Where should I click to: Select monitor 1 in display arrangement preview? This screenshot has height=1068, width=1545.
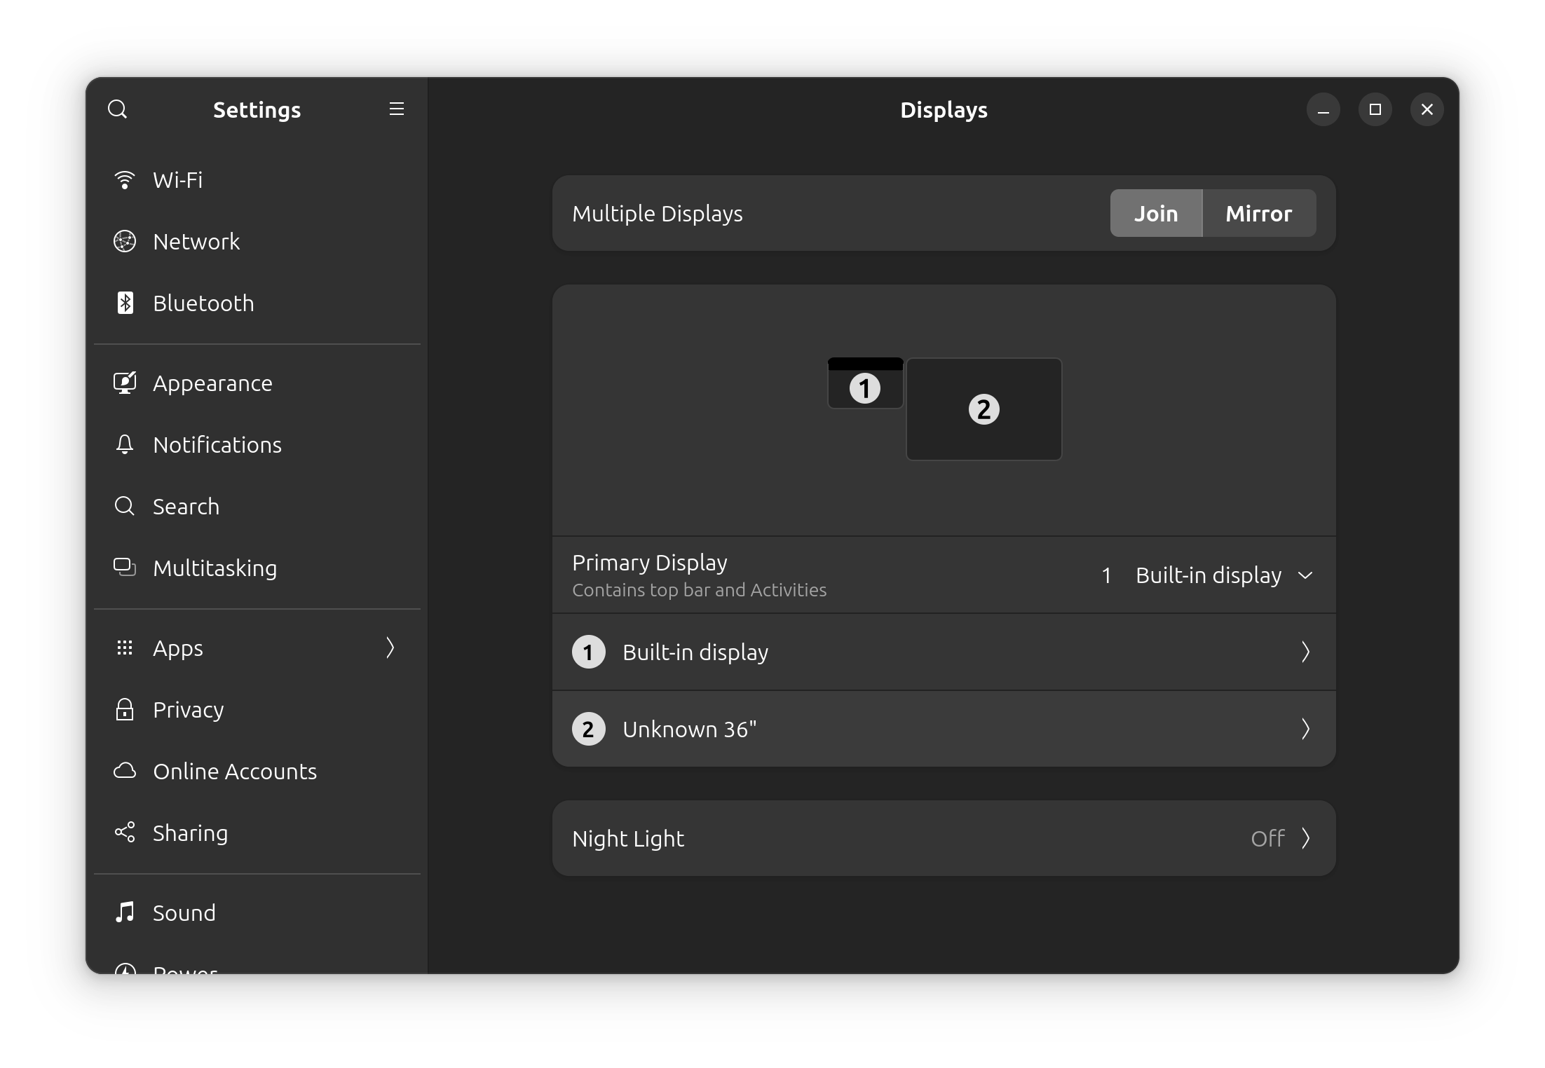click(x=865, y=383)
